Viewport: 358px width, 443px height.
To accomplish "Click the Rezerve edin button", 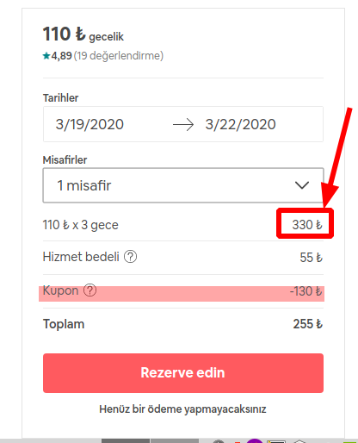I will (183, 373).
